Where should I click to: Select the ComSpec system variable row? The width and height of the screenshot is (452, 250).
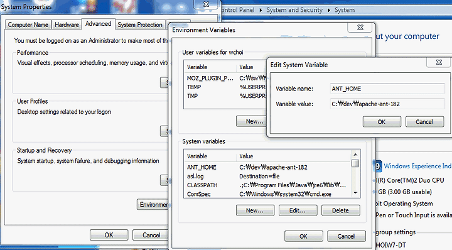click(267, 194)
